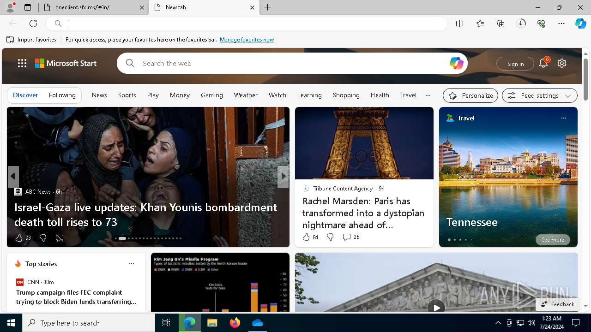Open the Windows notification center
591x332 pixels.
576,323
